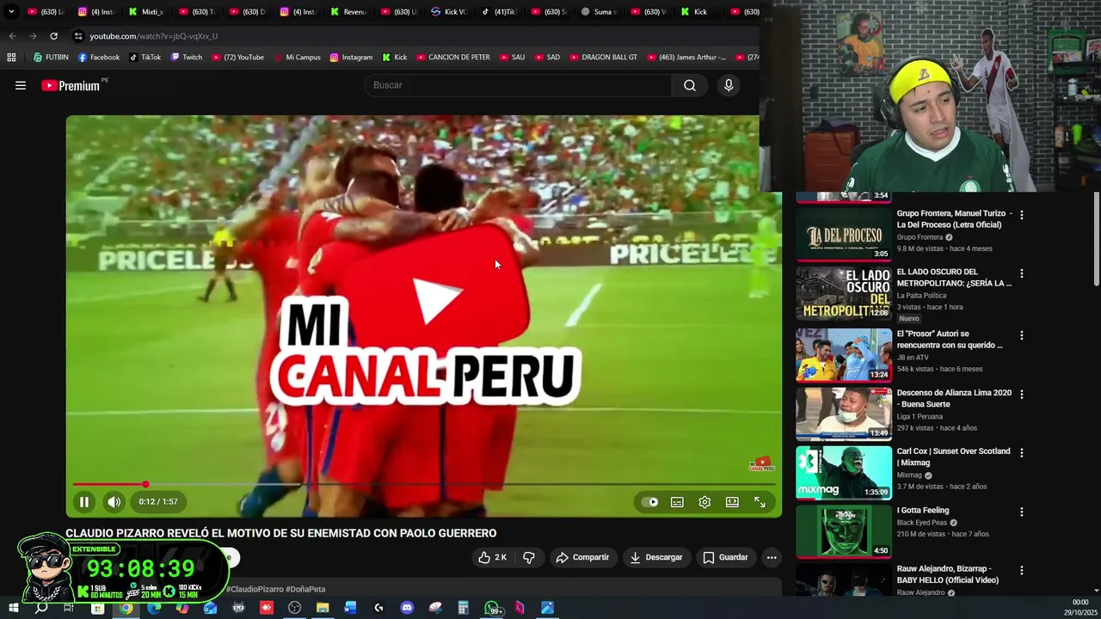Open El Lado Oscuro del Metropolitano thumbnail
Viewport: 1101px width, 619px height.
844,293
